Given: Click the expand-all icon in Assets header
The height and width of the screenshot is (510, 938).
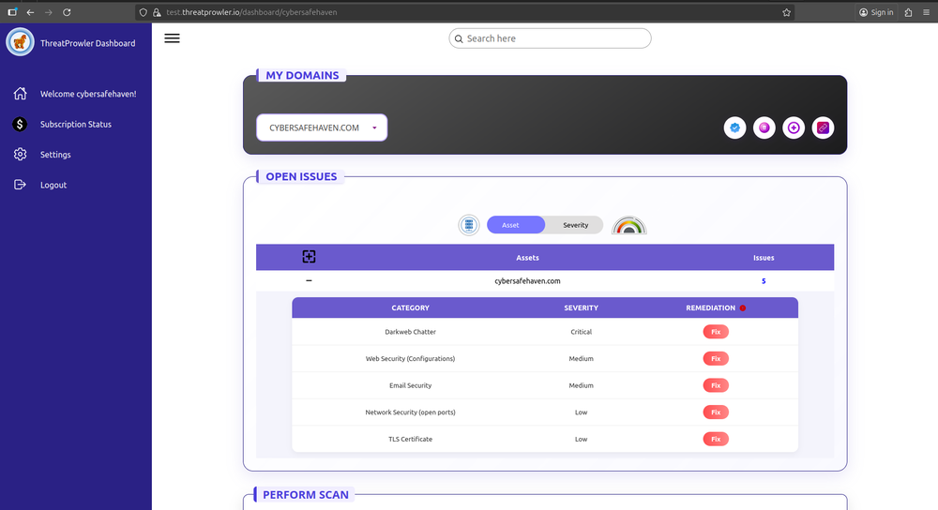Looking at the screenshot, I should [309, 257].
